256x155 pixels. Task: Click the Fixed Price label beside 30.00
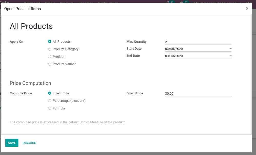coord(135,93)
